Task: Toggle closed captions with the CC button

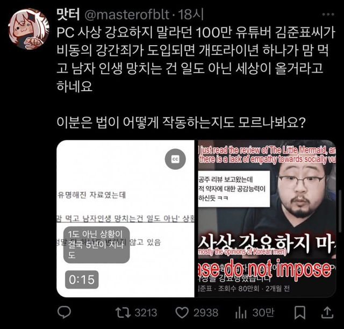Action: (x=175, y=159)
